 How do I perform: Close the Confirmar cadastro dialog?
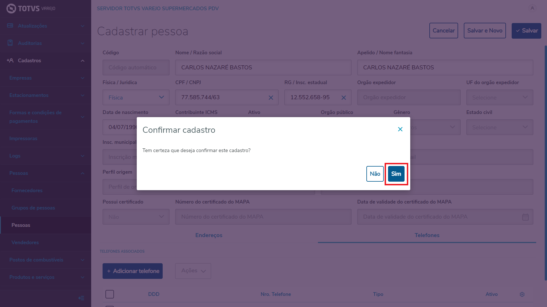click(x=400, y=129)
